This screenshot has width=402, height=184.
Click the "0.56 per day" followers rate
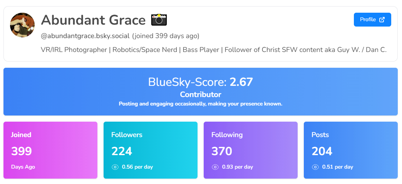[137, 167]
